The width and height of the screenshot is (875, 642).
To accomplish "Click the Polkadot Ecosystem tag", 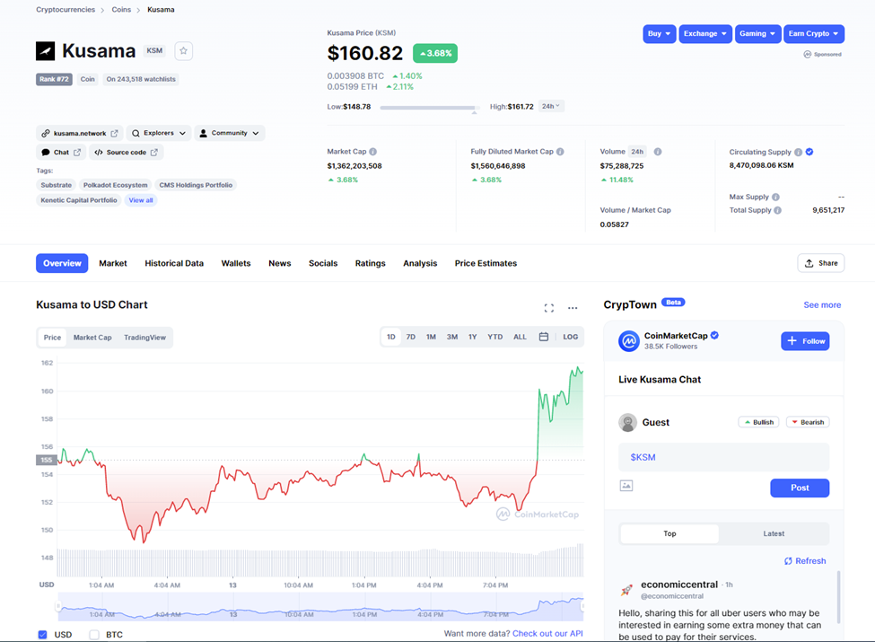I will point(116,185).
